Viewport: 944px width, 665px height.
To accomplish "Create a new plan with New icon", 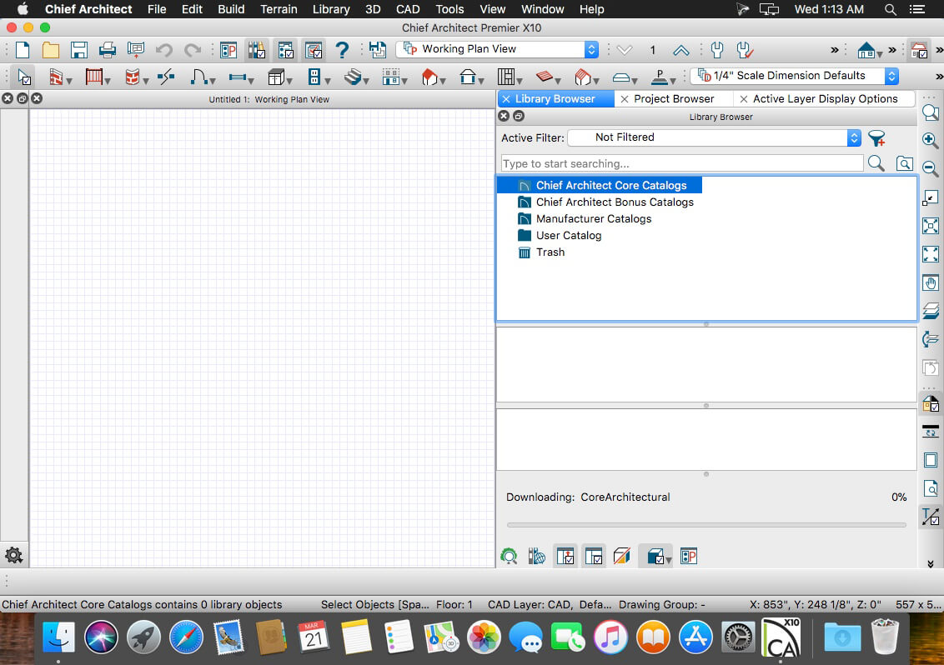I will tap(23, 50).
